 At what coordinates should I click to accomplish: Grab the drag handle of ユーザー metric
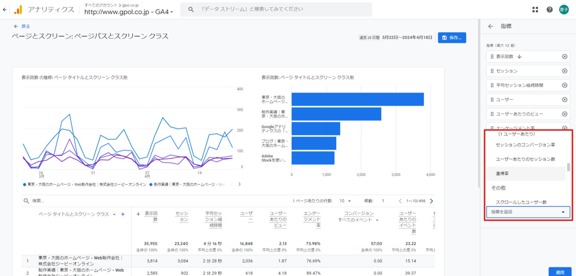click(492, 100)
